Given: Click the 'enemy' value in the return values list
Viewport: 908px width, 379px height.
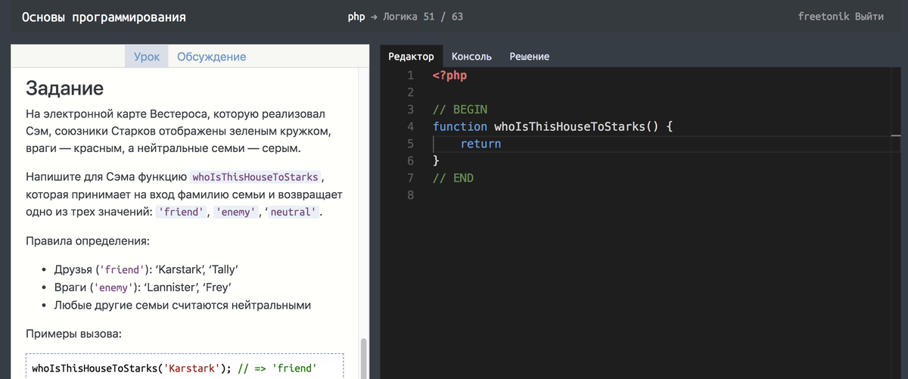Looking at the screenshot, I should 236,213.
